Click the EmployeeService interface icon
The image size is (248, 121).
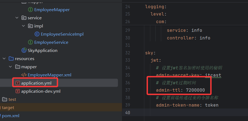pyautogui.click(x=30, y=42)
